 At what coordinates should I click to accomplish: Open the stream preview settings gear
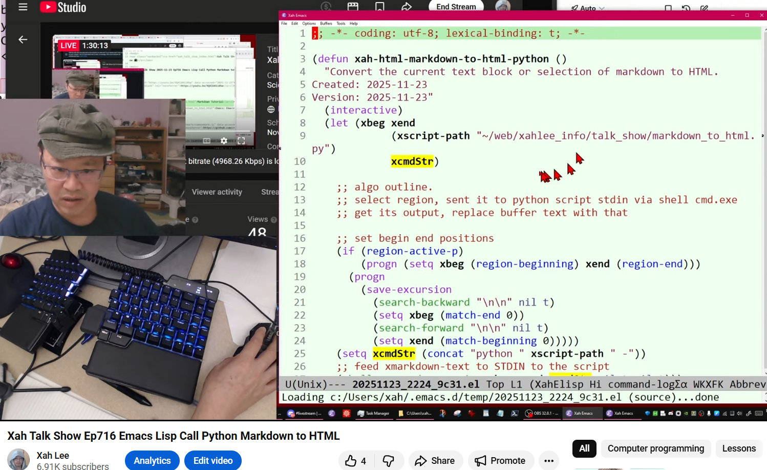224,140
